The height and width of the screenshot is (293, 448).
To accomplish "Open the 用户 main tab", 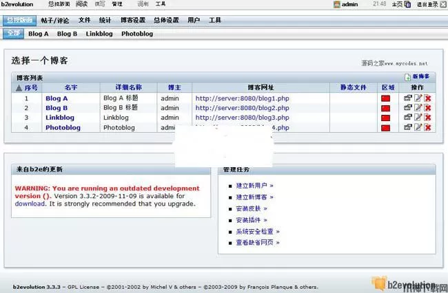I will tap(194, 20).
